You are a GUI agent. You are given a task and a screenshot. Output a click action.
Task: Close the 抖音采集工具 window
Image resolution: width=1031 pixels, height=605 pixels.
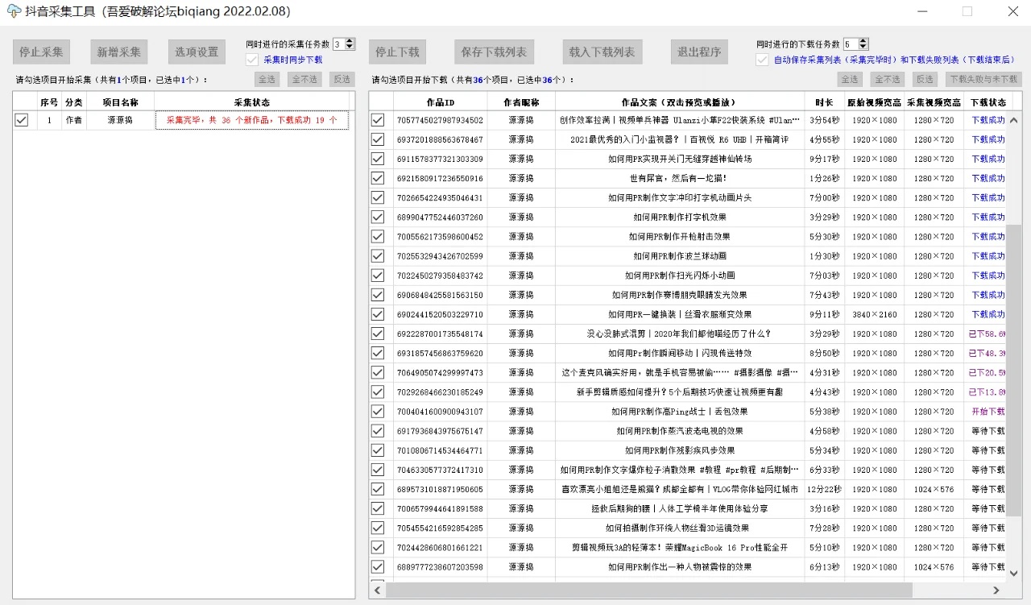click(1012, 11)
